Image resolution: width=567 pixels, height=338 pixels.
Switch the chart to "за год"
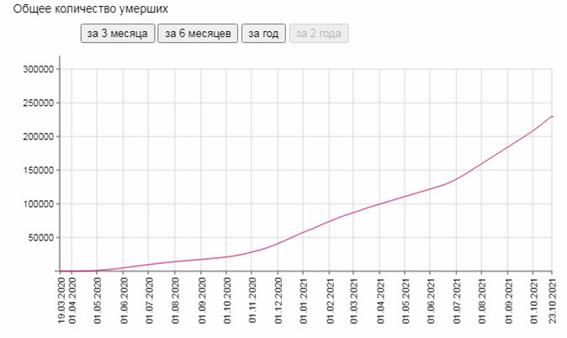pyautogui.click(x=263, y=34)
